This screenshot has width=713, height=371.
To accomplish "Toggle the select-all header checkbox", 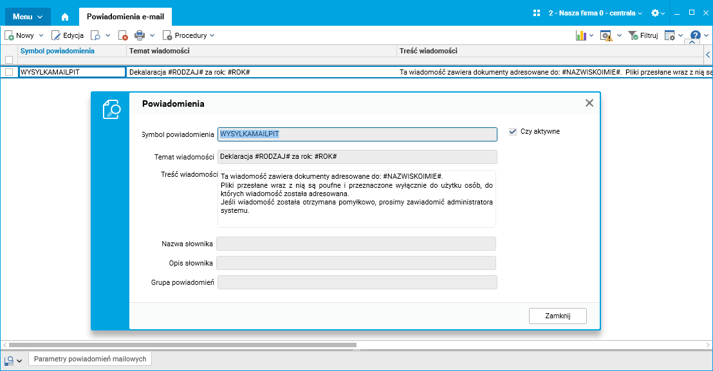I will click(x=9, y=60).
